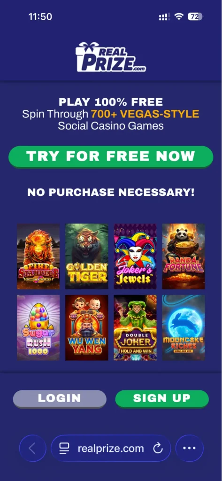This screenshot has width=222, height=481.
Task: Open the Sugar Rush 1000 game tile
Action: 38,327
